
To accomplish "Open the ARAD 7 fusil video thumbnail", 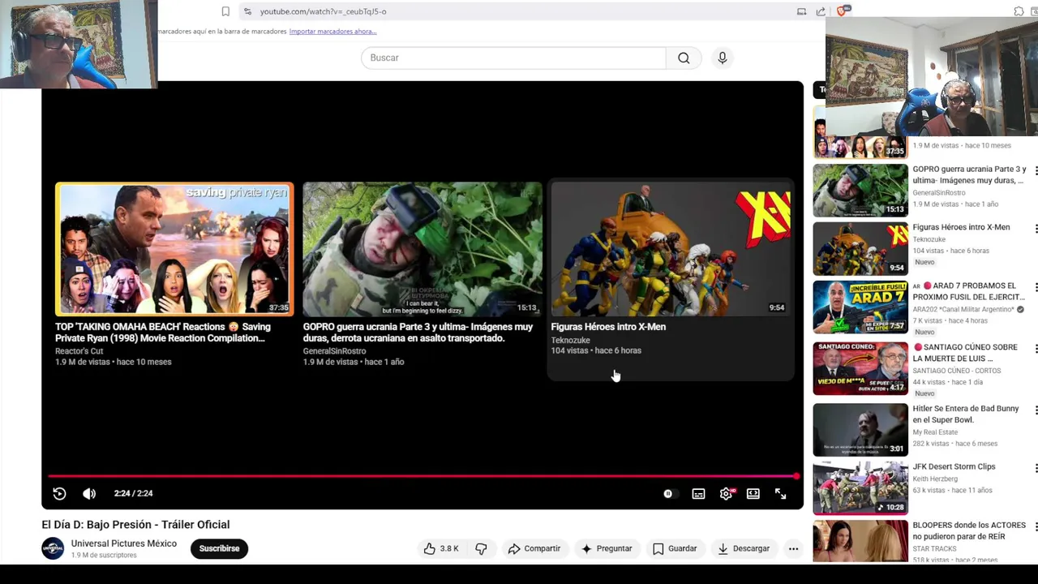I will coord(860,307).
